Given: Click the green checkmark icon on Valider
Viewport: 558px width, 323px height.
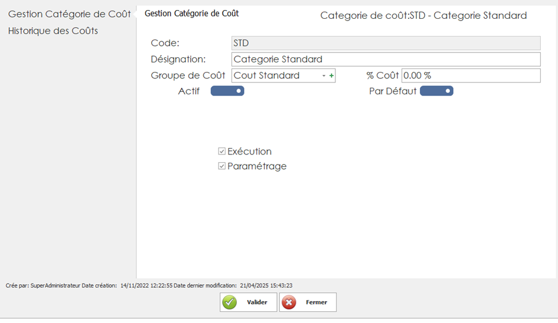Looking at the screenshot, I should pos(230,302).
